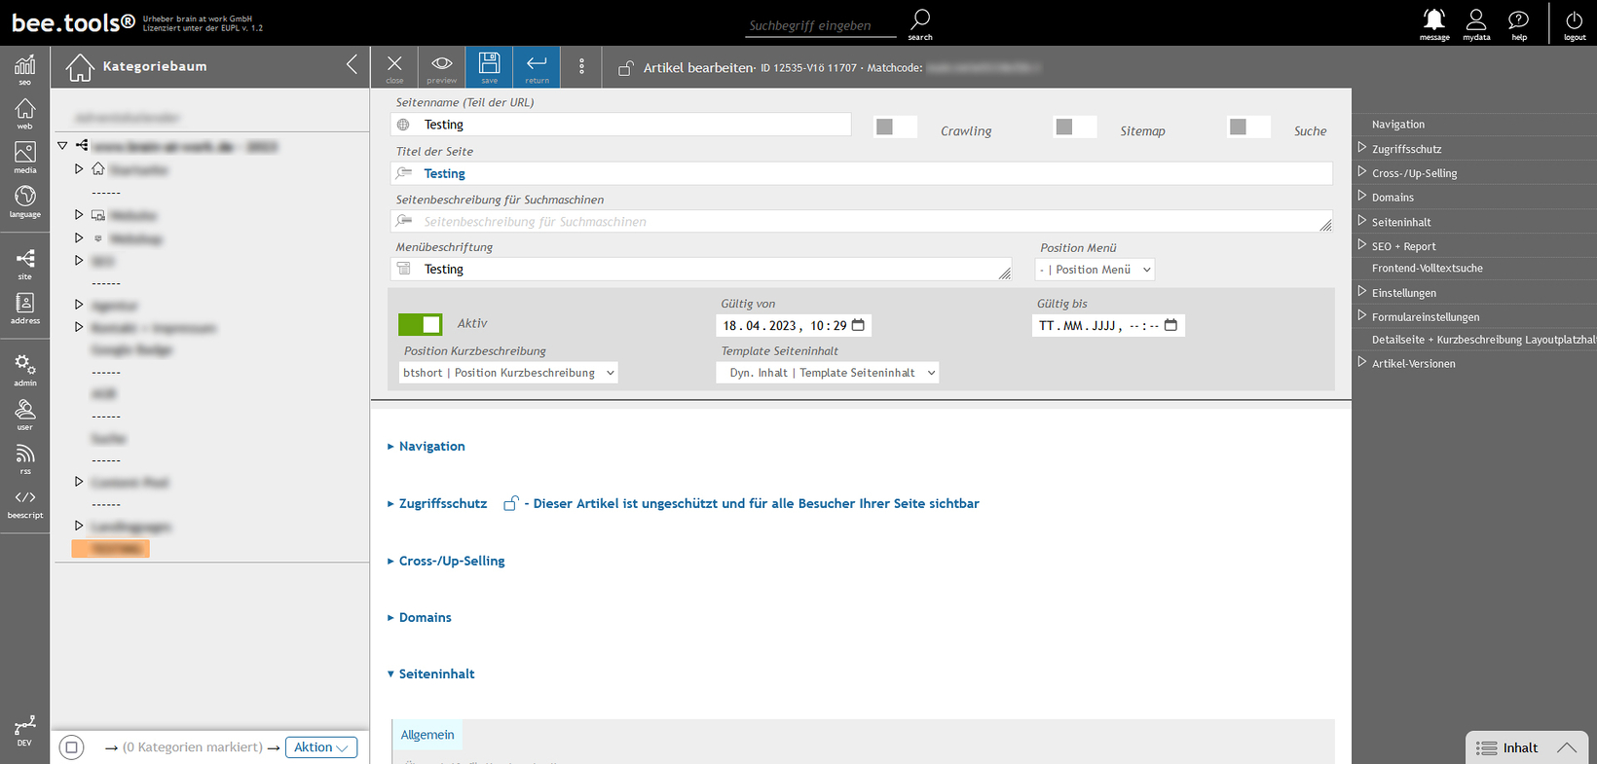Open the message bell notifications
Viewport: 1597px width, 764px height.
click(x=1434, y=23)
